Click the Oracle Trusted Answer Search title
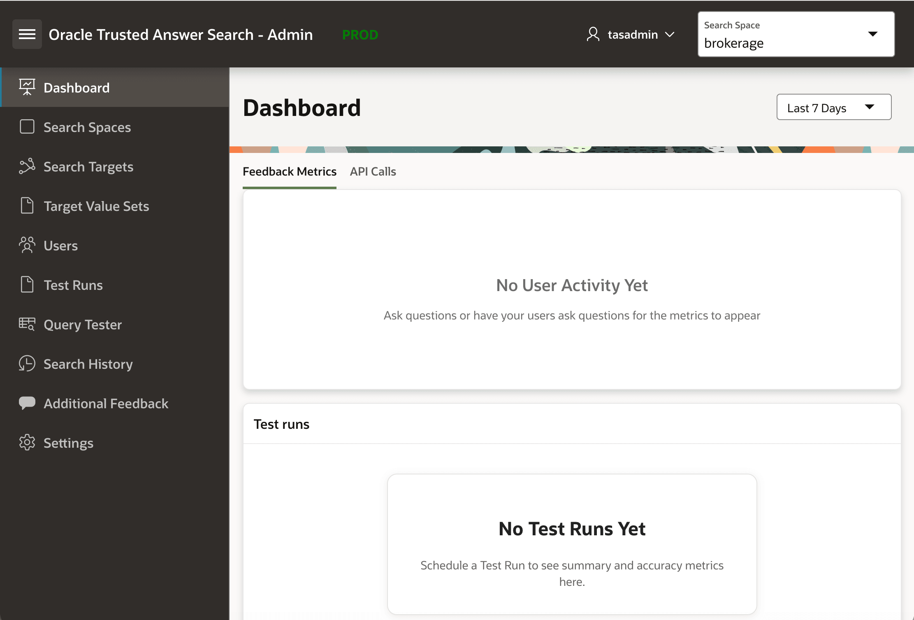Screen dimensions: 914x620 pyautogui.click(x=181, y=35)
